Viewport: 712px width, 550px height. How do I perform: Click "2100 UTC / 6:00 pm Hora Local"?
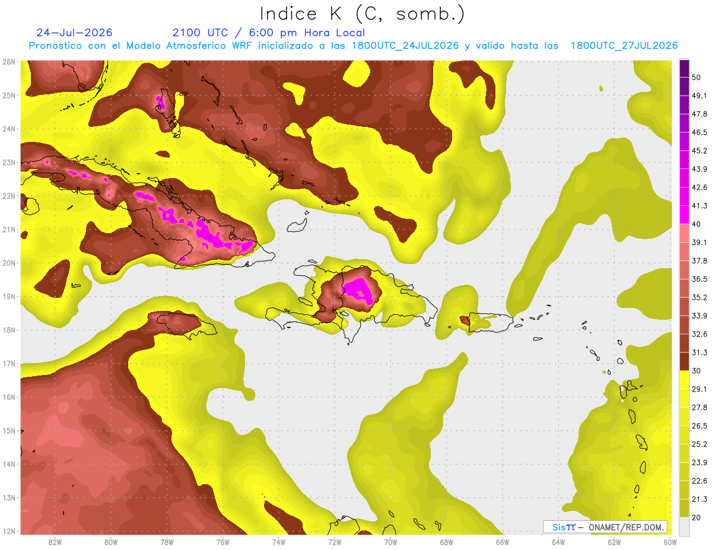click(x=269, y=33)
